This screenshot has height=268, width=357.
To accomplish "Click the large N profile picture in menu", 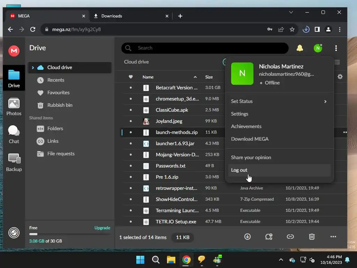I will (x=242, y=73).
